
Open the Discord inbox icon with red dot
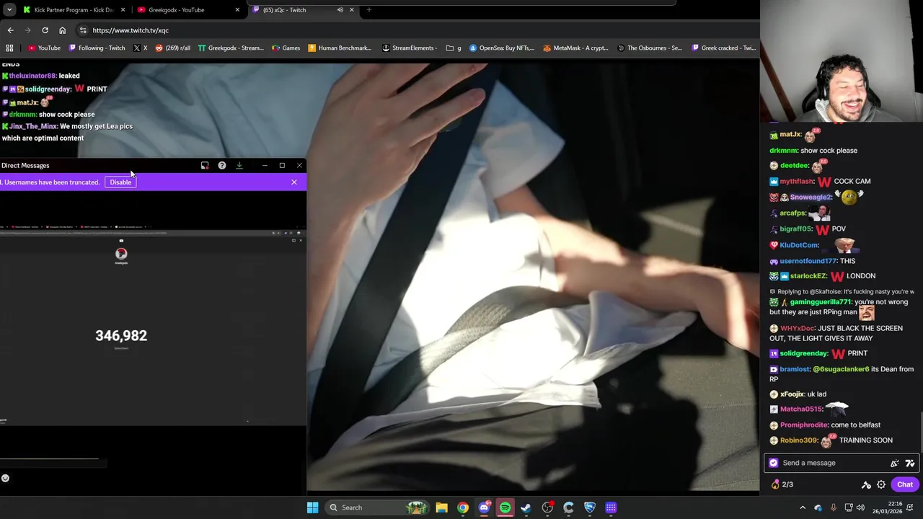click(x=205, y=166)
